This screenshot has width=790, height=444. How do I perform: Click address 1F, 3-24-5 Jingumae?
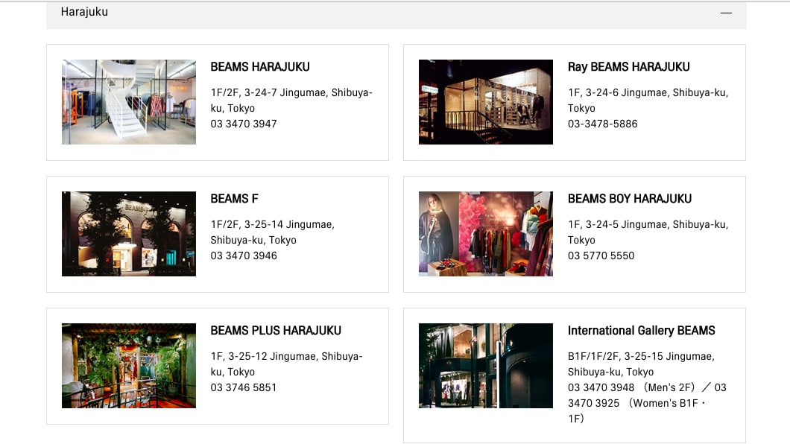pyautogui.click(x=648, y=232)
